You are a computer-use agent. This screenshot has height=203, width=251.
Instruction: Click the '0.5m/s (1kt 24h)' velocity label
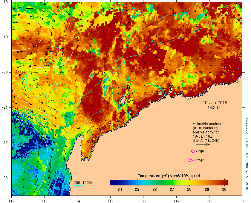pyautogui.click(x=206, y=140)
